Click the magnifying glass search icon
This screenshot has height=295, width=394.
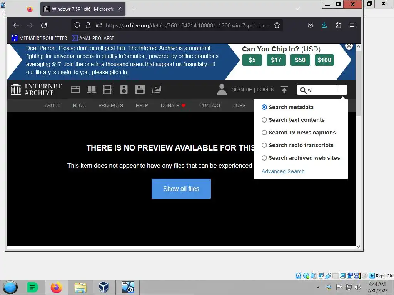[x=303, y=90]
